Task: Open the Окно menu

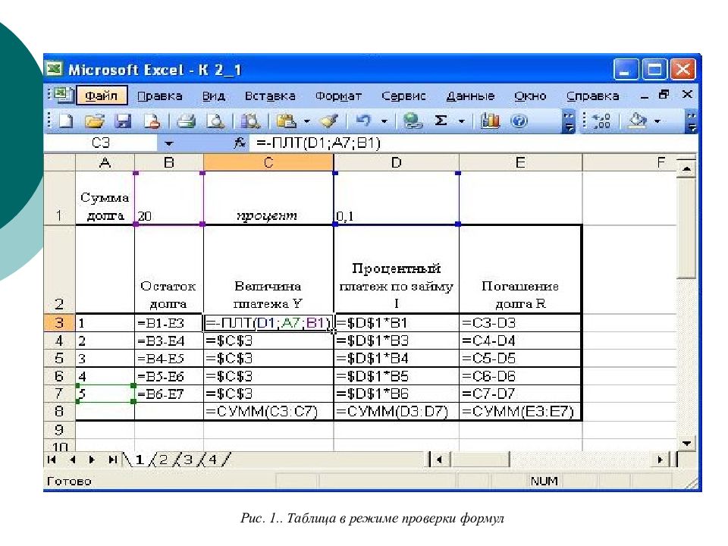Action: tap(530, 96)
